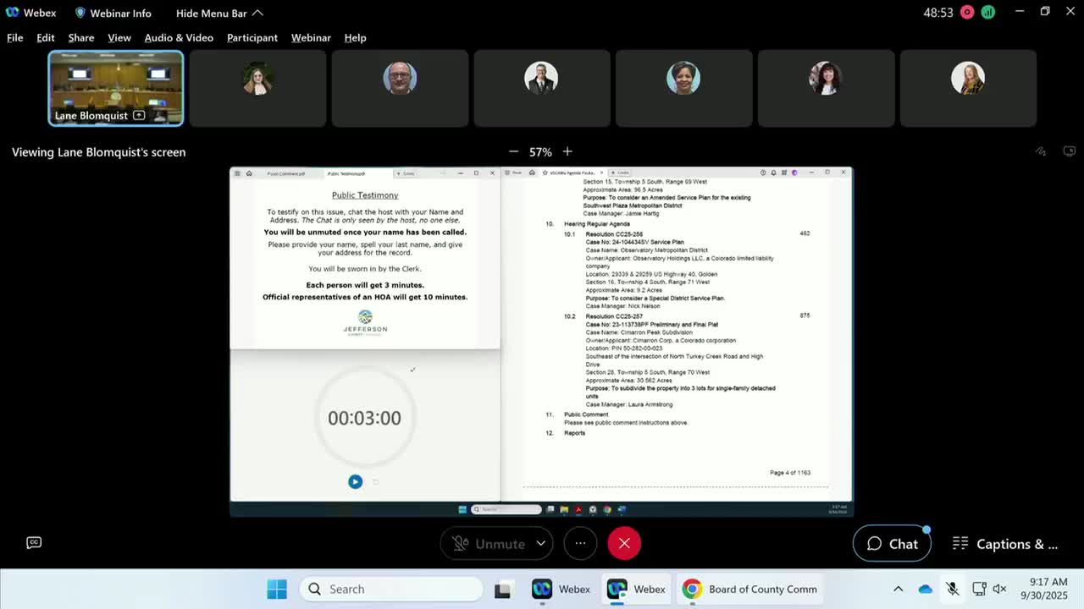The width and height of the screenshot is (1084, 609).
Task: Click Create button in the left shared PDF window
Action: pos(407,173)
